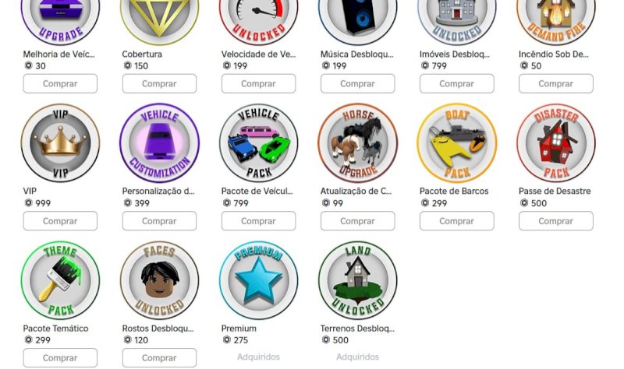This screenshot has height=369, width=624.
Task: Open the Vehicle Pack badge with three cars
Action: coord(259,143)
